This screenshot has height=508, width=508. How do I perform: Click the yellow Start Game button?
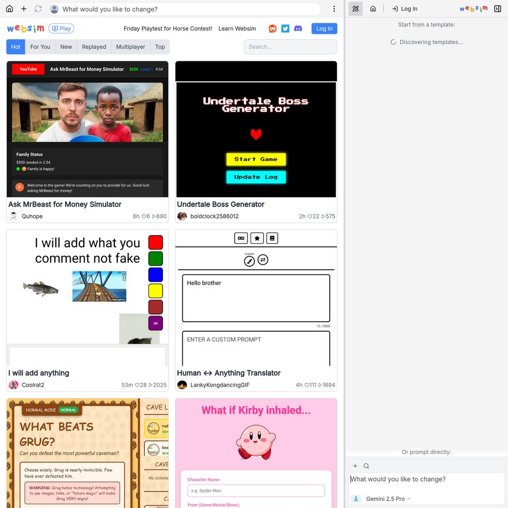pos(256,159)
